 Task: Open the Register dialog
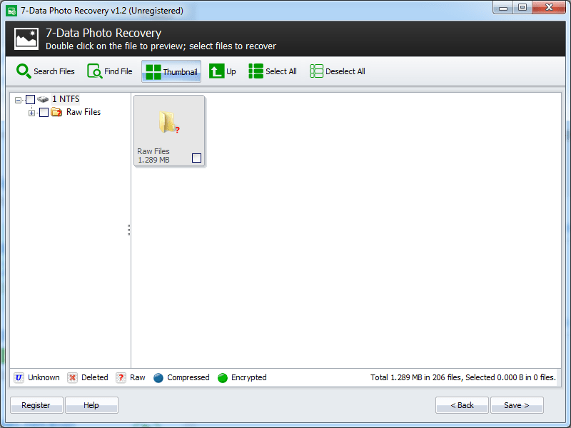pyautogui.click(x=36, y=404)
